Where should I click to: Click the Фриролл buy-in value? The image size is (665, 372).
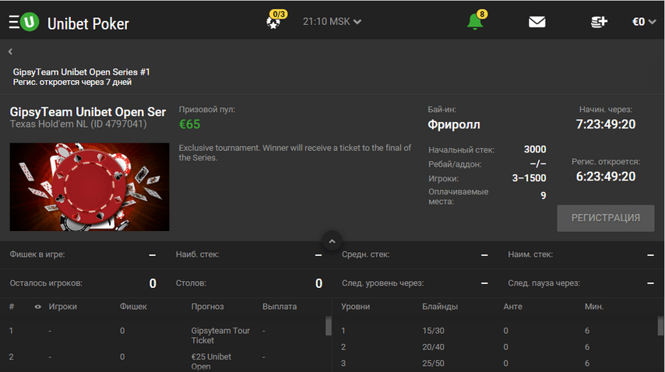pos(454,125)
